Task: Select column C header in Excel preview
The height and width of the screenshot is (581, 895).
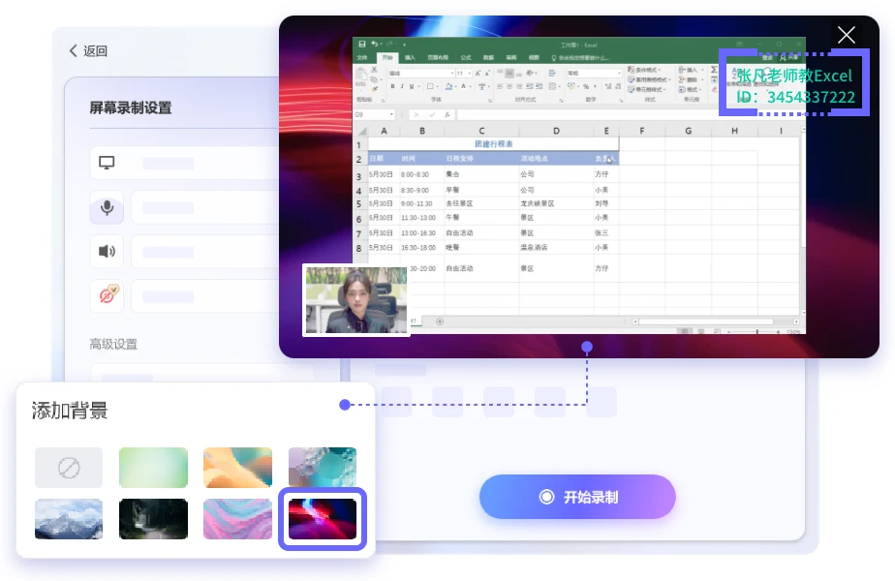Action: point(481,131)
